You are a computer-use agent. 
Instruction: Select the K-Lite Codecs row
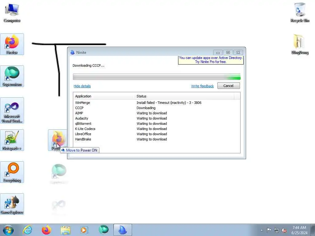tap(157, 129)
